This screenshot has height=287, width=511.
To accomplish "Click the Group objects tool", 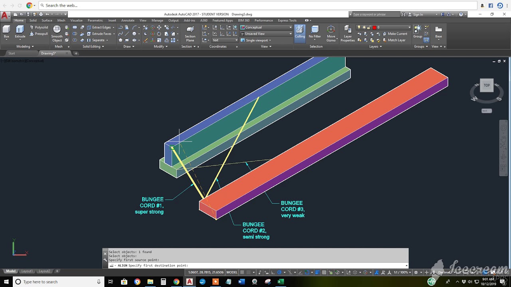I will tap(418, 32).
